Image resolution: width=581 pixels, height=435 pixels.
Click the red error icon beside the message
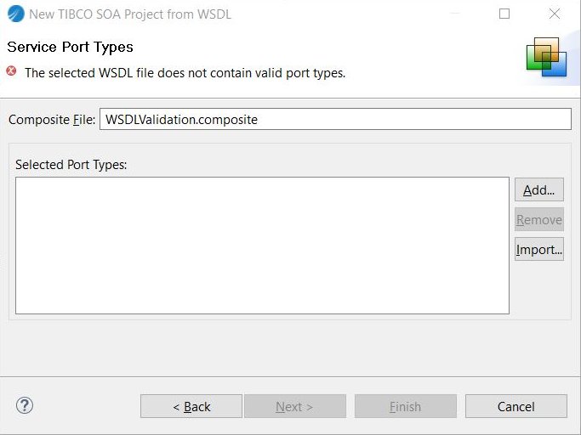[x=12, y=72]
